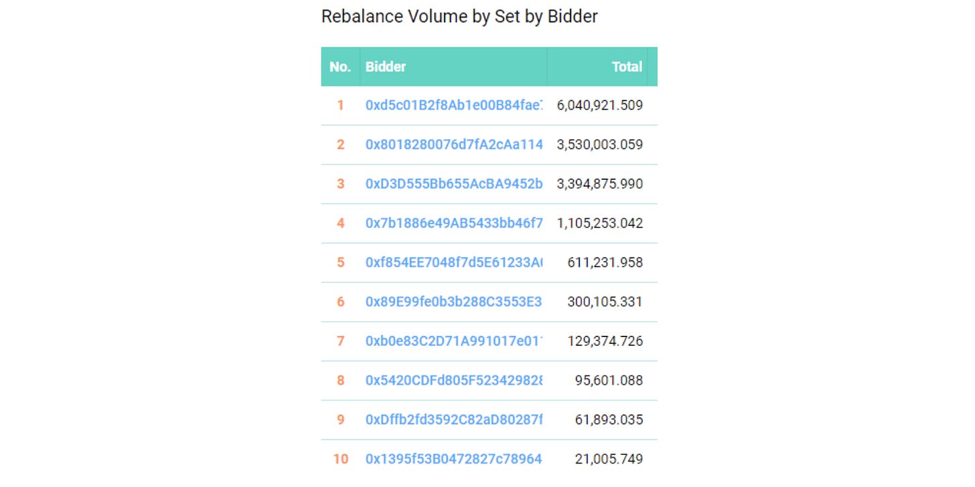This screenshot has height=487, width=975.
Task: Open bidder address 0x8018280076d7fA2cAa114
Action: click(454, 144)
